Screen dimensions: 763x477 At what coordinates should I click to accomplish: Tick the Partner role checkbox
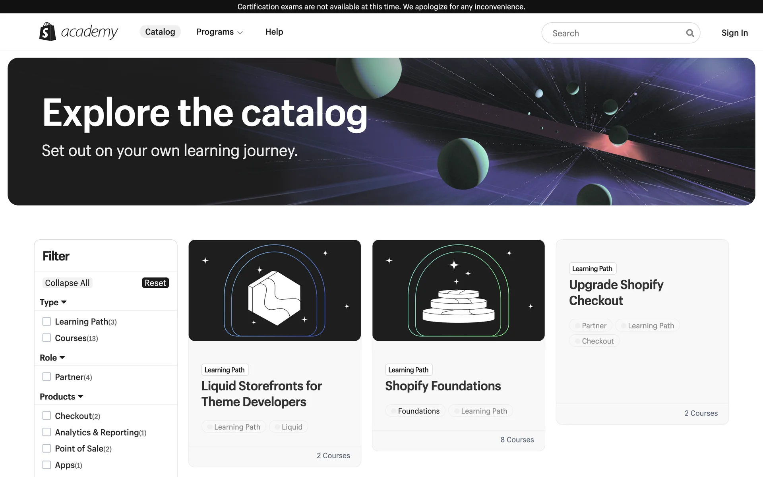pos(46,377)
